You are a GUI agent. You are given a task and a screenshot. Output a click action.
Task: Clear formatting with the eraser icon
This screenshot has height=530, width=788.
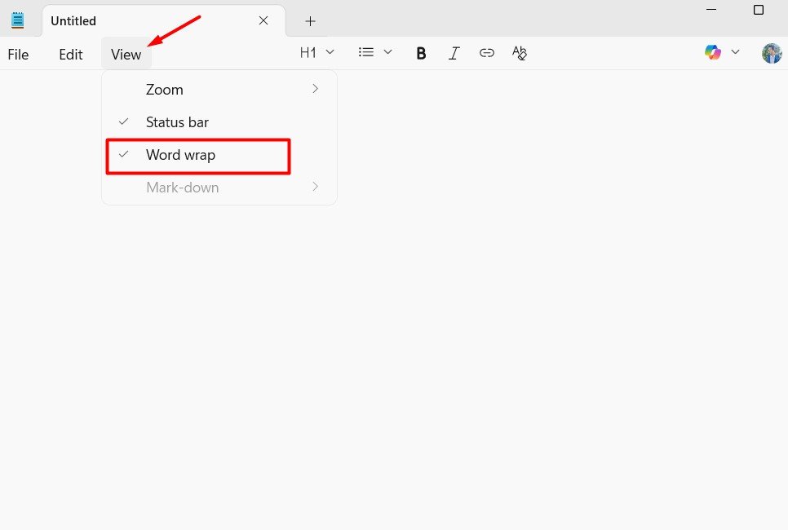(x=519, y=53)
